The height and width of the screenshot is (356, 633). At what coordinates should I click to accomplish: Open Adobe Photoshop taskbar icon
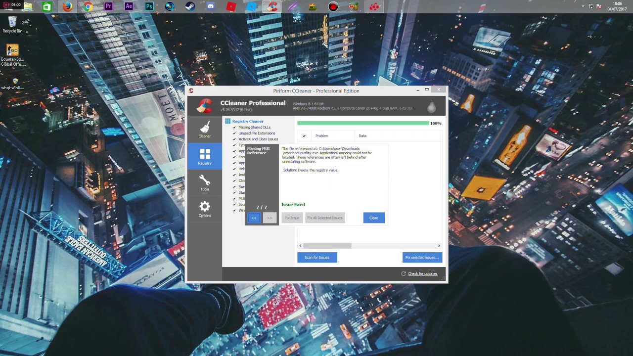(x=149, y=7)
